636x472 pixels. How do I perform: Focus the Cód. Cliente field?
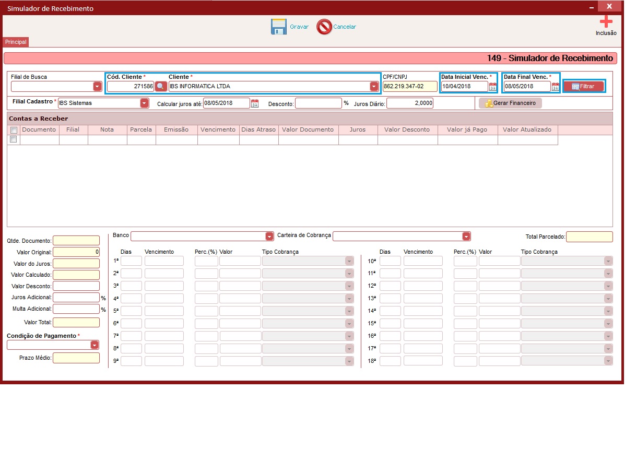(x=131, y=87)
